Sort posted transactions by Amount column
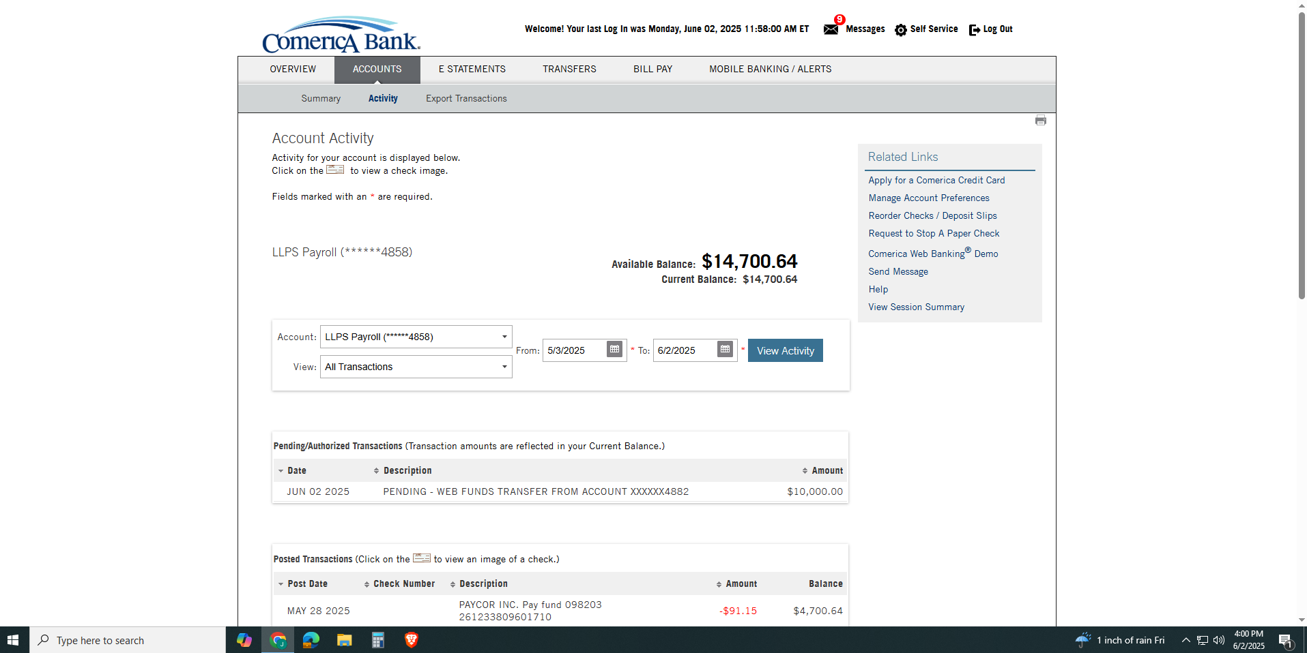 (741, 584)
